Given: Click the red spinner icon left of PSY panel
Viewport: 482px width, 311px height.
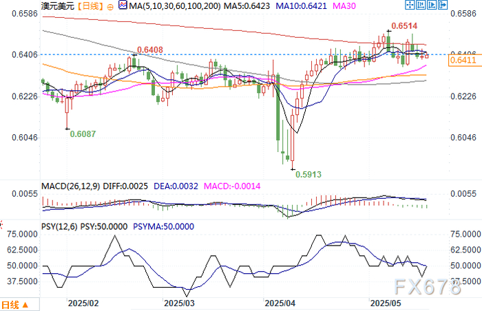Looking at the screenshot, I should coord(1,225).
